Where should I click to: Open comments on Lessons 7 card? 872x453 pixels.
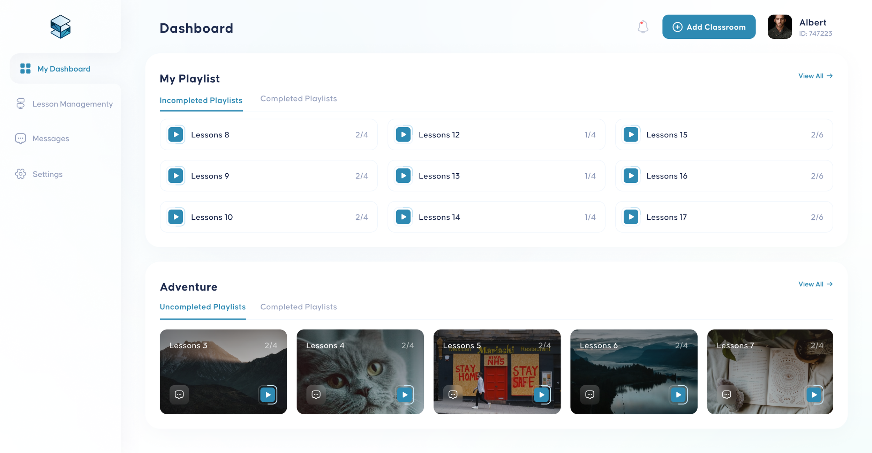(727, 394)
